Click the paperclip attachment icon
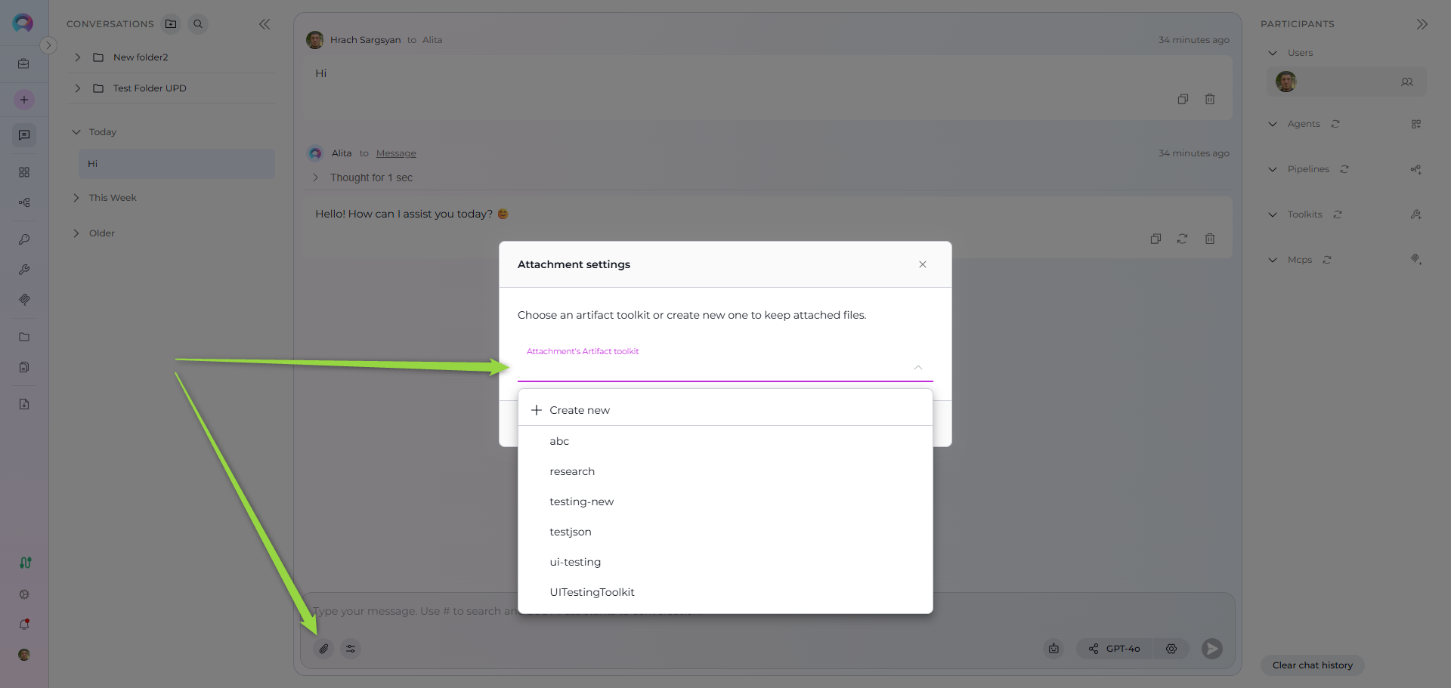Viewport: 1451px width, 688px height. coord(323,649)
